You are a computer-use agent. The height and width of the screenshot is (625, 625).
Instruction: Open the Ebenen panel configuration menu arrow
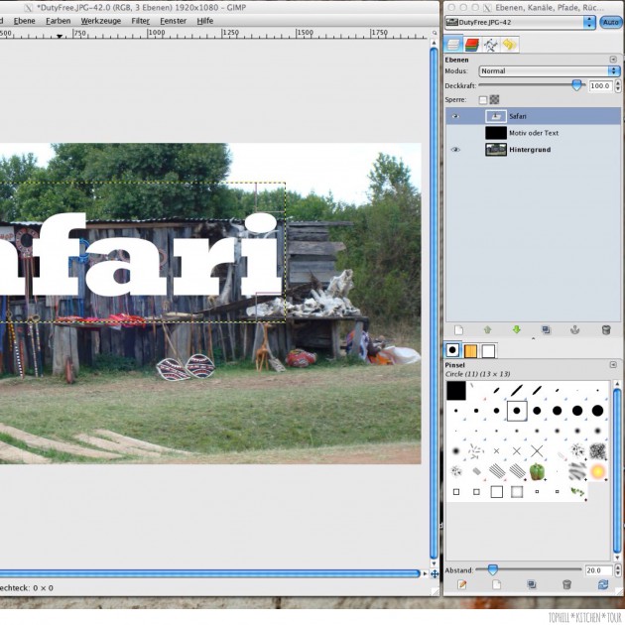[613, 60]
